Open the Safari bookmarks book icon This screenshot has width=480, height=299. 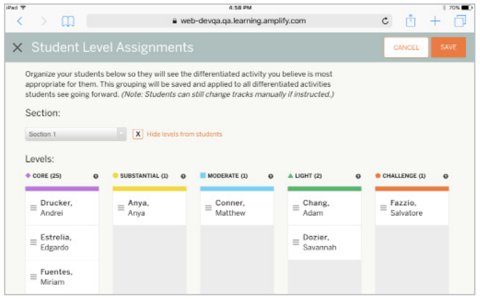[68, 21]
